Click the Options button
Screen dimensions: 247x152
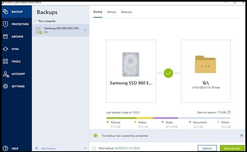(x=207, y=148)
